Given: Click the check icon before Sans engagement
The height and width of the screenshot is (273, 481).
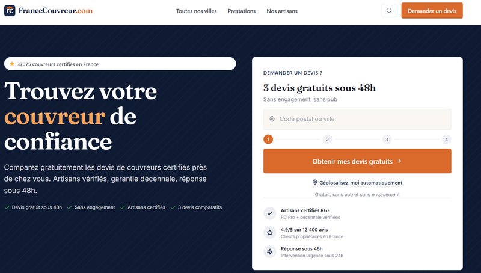Looking at the screenshot, I should pyautogui.click(x=69, y=207).
